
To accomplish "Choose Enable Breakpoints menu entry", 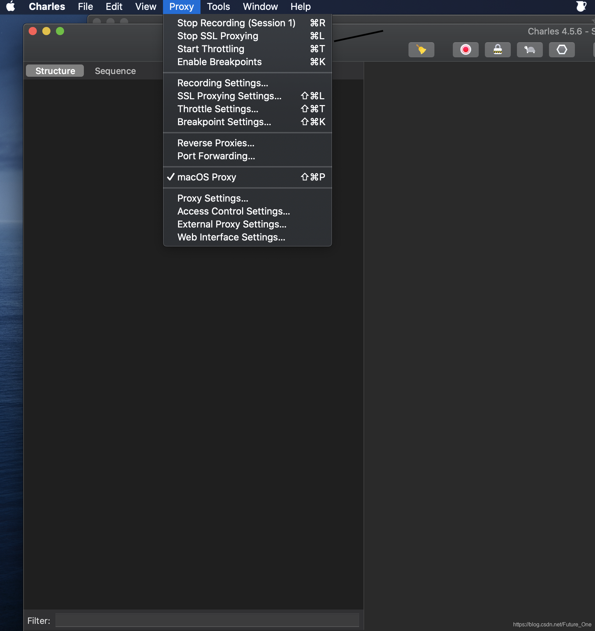I will 248,62.
